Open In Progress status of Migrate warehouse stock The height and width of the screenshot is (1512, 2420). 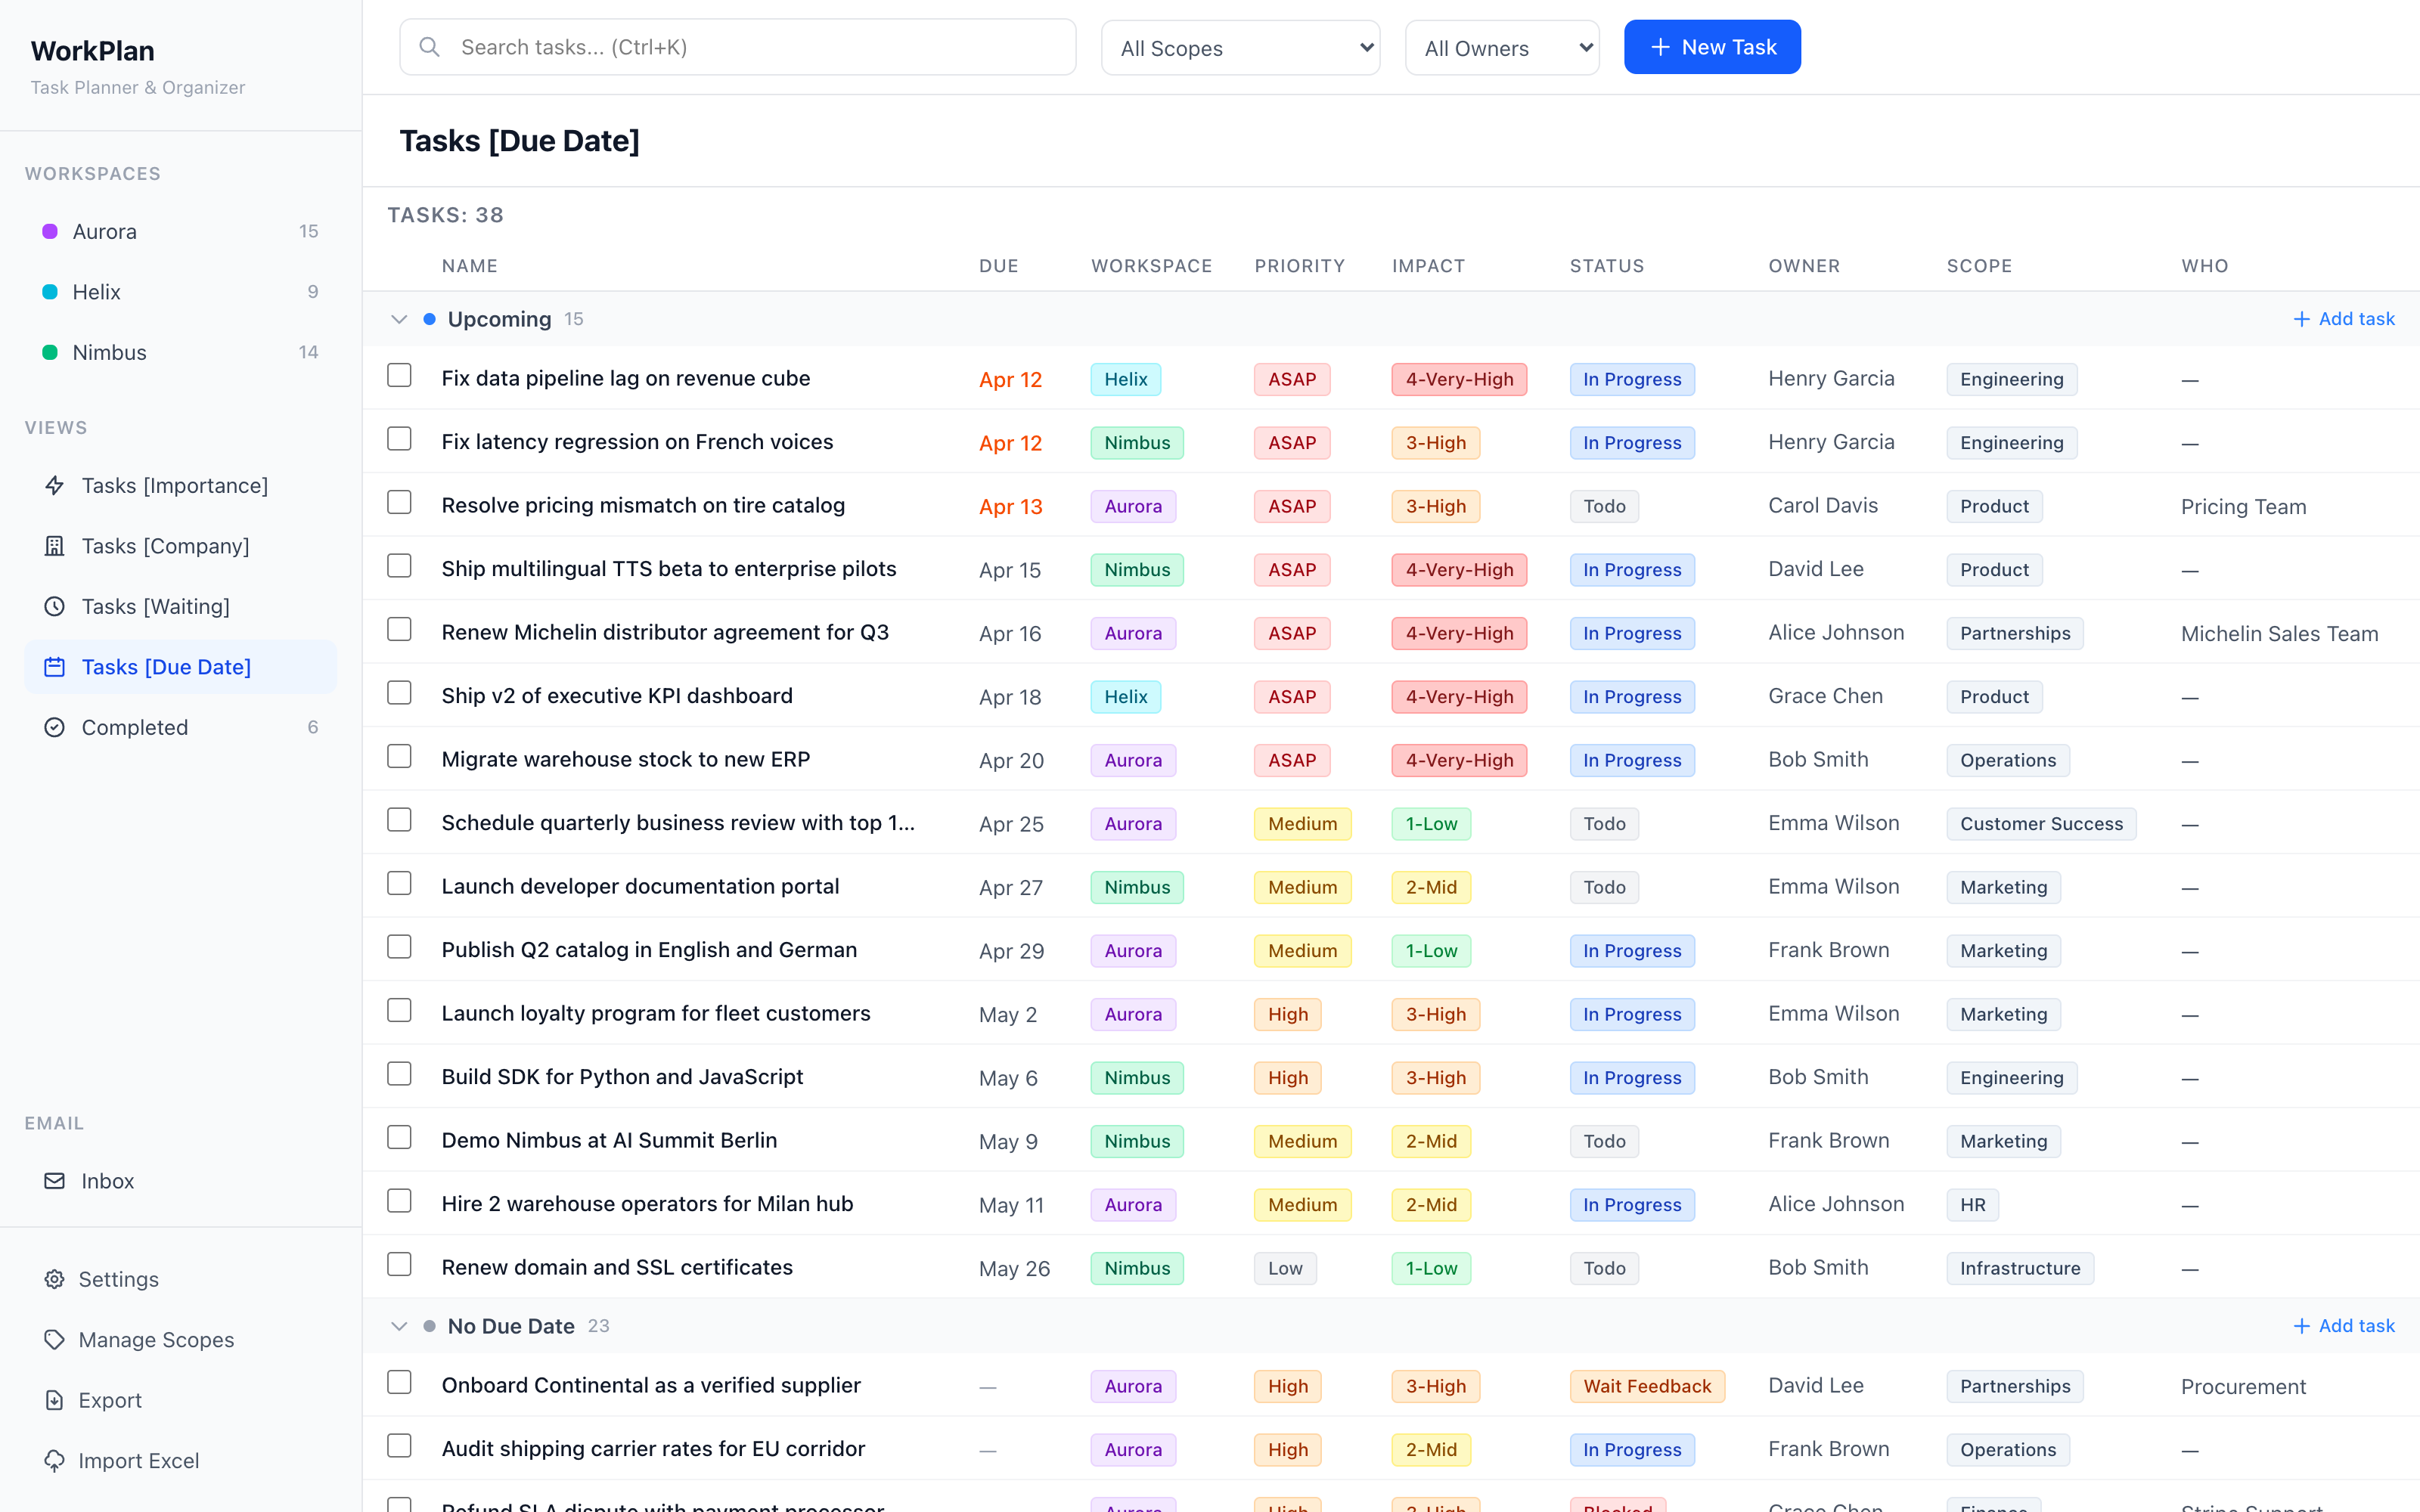pyautogui.click(x=1631, y=760)
